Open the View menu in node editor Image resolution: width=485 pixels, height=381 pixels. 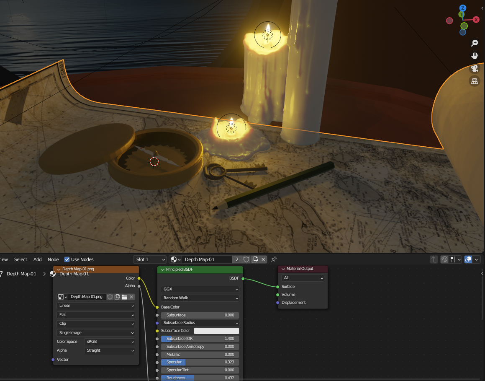(x=4, y=259)
